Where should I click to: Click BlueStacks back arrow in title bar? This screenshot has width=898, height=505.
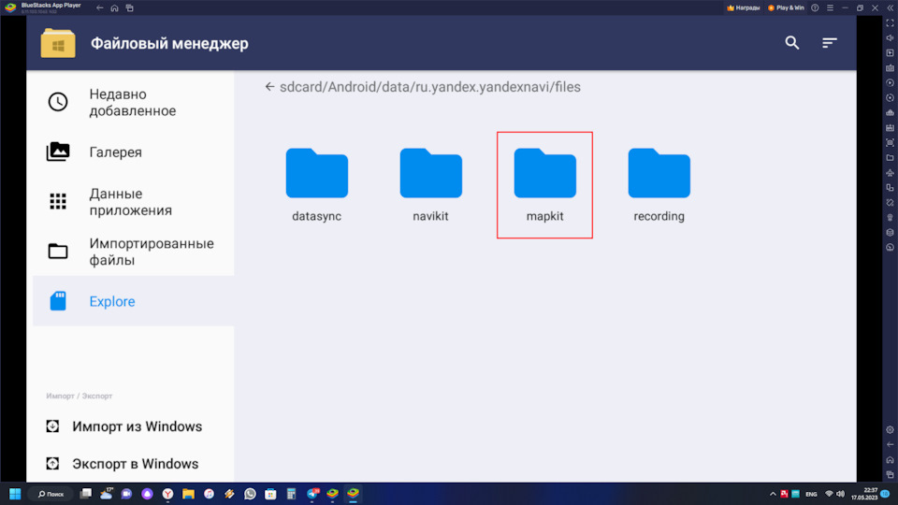tap(100, 8)
